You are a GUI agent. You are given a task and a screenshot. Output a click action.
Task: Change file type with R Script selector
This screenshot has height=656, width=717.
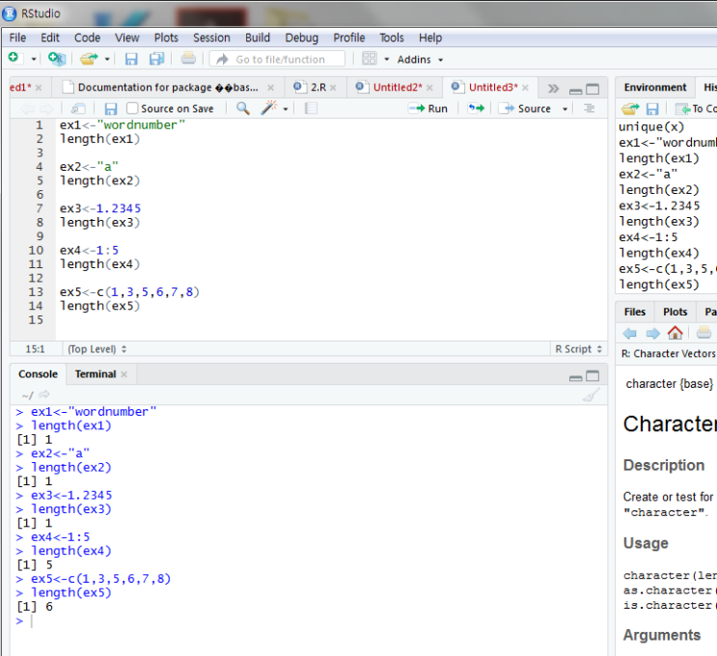pos(578,349)
